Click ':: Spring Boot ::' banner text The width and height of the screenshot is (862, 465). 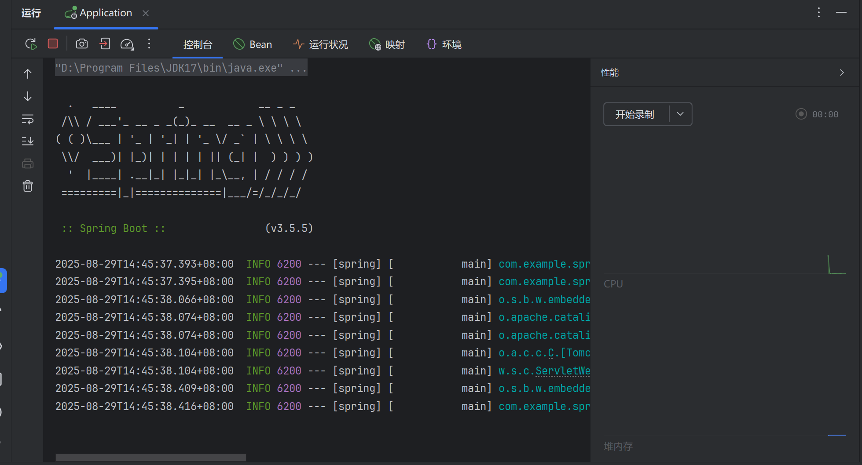[x=114, y=229]
